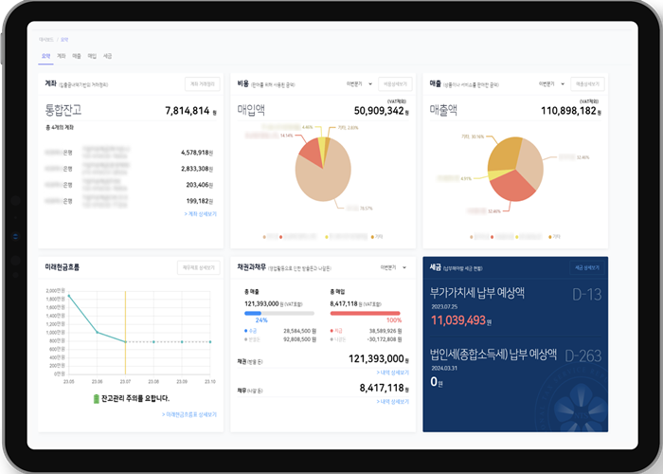
Task: Click the 매출액 amount 110,898,182
Action: (x=568, y=111)
